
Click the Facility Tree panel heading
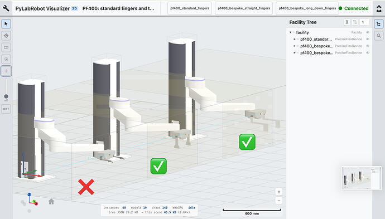[x=303, y=22]
